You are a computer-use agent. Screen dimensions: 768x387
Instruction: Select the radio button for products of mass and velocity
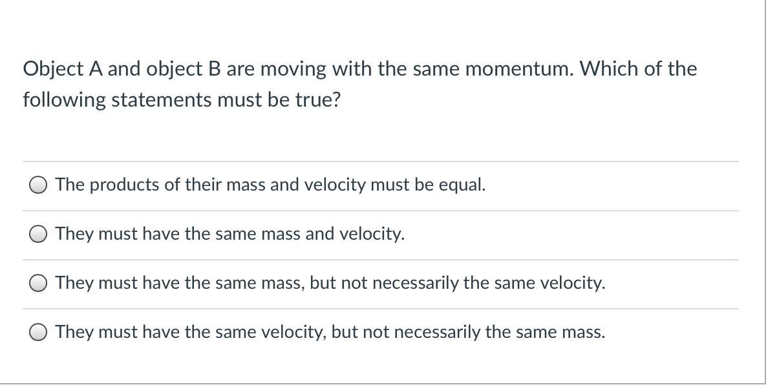click(x=38, y=185)
